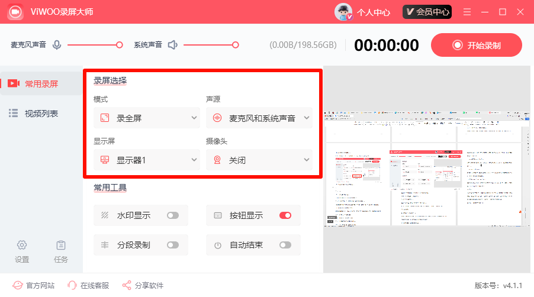Viewport: 534px width, 297px height.
Task: Maximize the ViWOO window
Action: coord(503,12)
